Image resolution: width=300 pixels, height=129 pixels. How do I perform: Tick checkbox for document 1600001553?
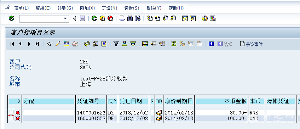pos(11,118)
